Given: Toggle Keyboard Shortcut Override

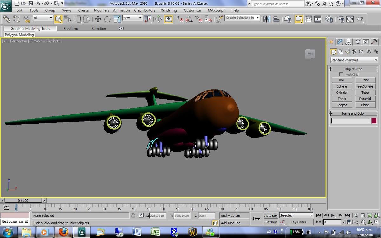Looking at the screenshot, I should [x=168, y=19].
